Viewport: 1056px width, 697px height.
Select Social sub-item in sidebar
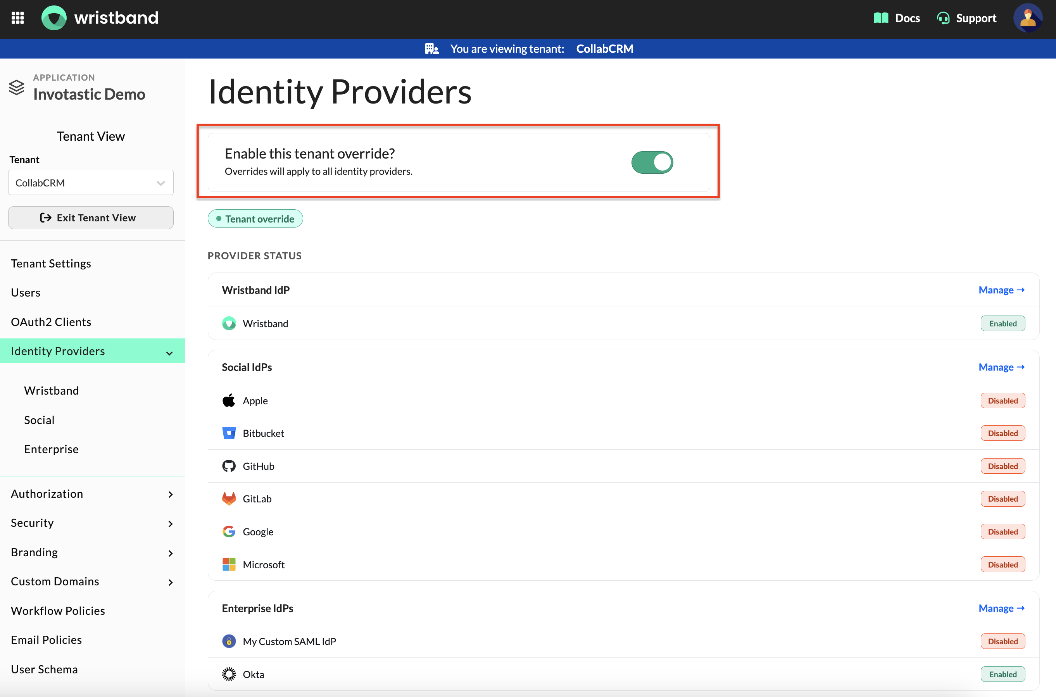click(39, 420)
